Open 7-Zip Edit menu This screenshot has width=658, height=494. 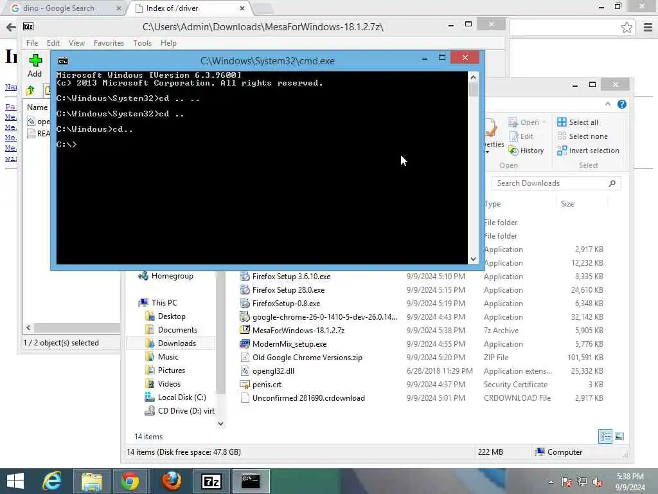53,43
